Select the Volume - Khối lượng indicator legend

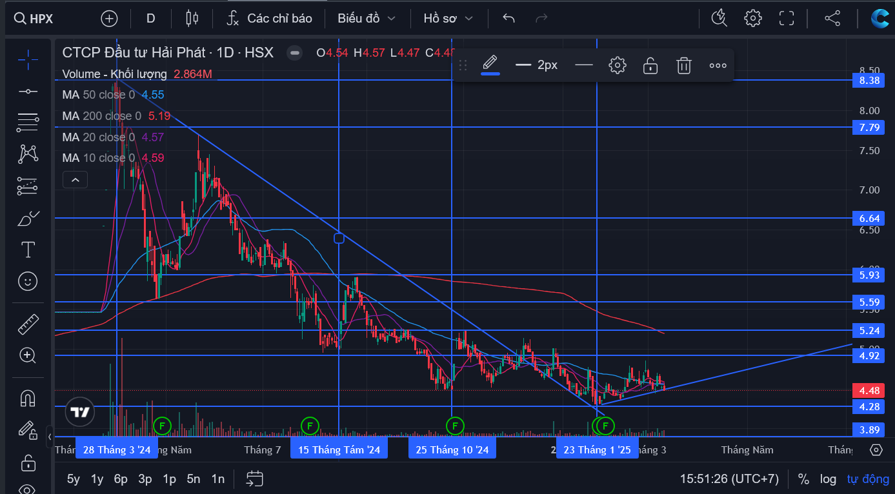coord(114,74)
